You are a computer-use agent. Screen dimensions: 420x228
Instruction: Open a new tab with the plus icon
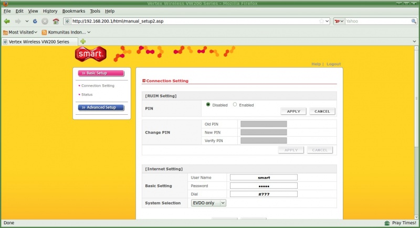(x=83, y=41)
